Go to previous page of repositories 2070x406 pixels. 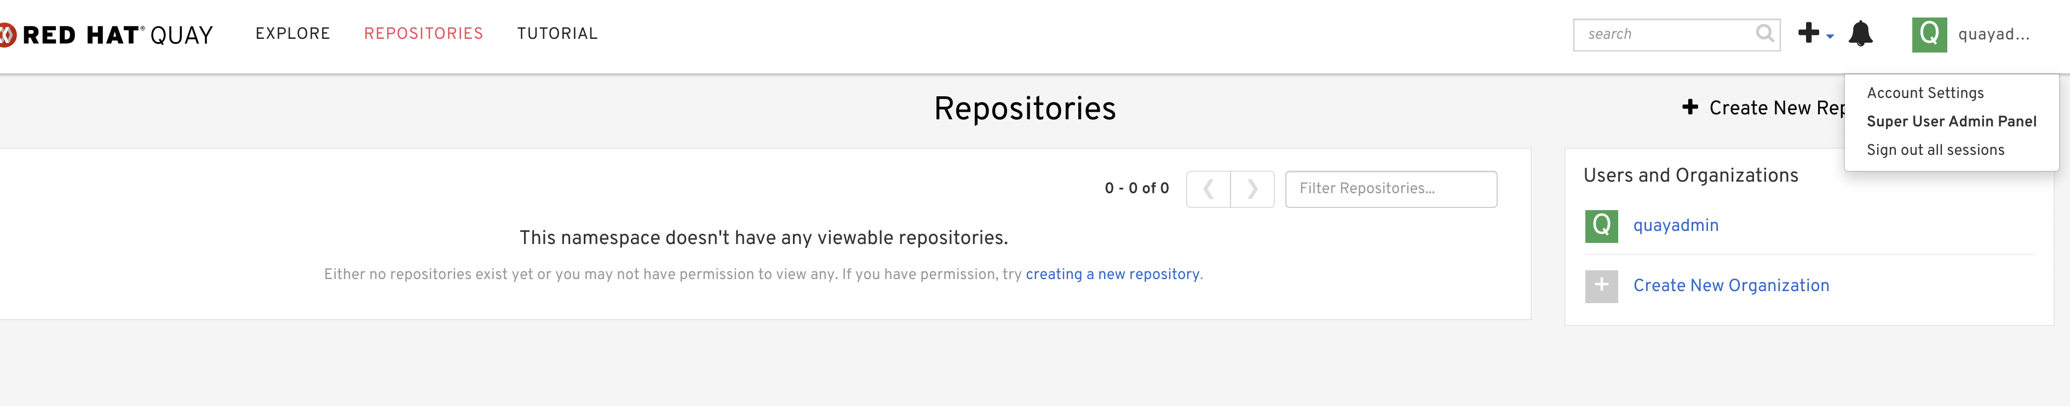tap(1208, 189)
